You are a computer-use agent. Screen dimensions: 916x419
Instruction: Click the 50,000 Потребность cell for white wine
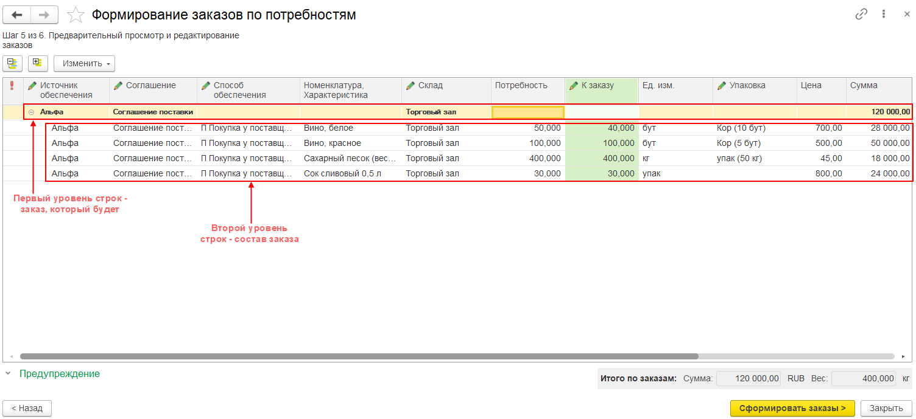point(528,128)
